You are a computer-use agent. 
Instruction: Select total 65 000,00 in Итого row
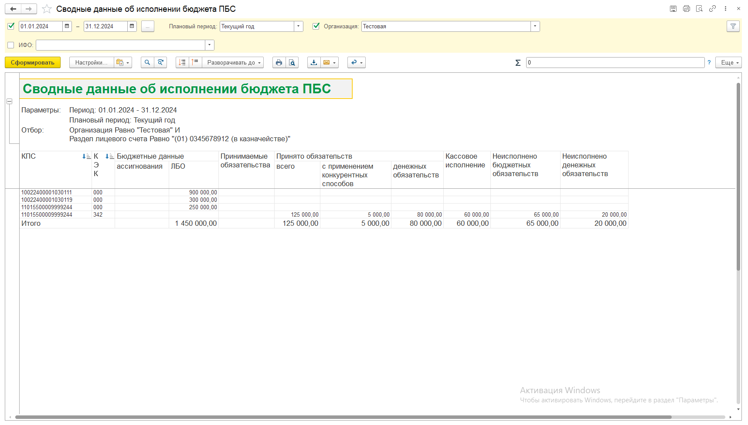point(525,223)
